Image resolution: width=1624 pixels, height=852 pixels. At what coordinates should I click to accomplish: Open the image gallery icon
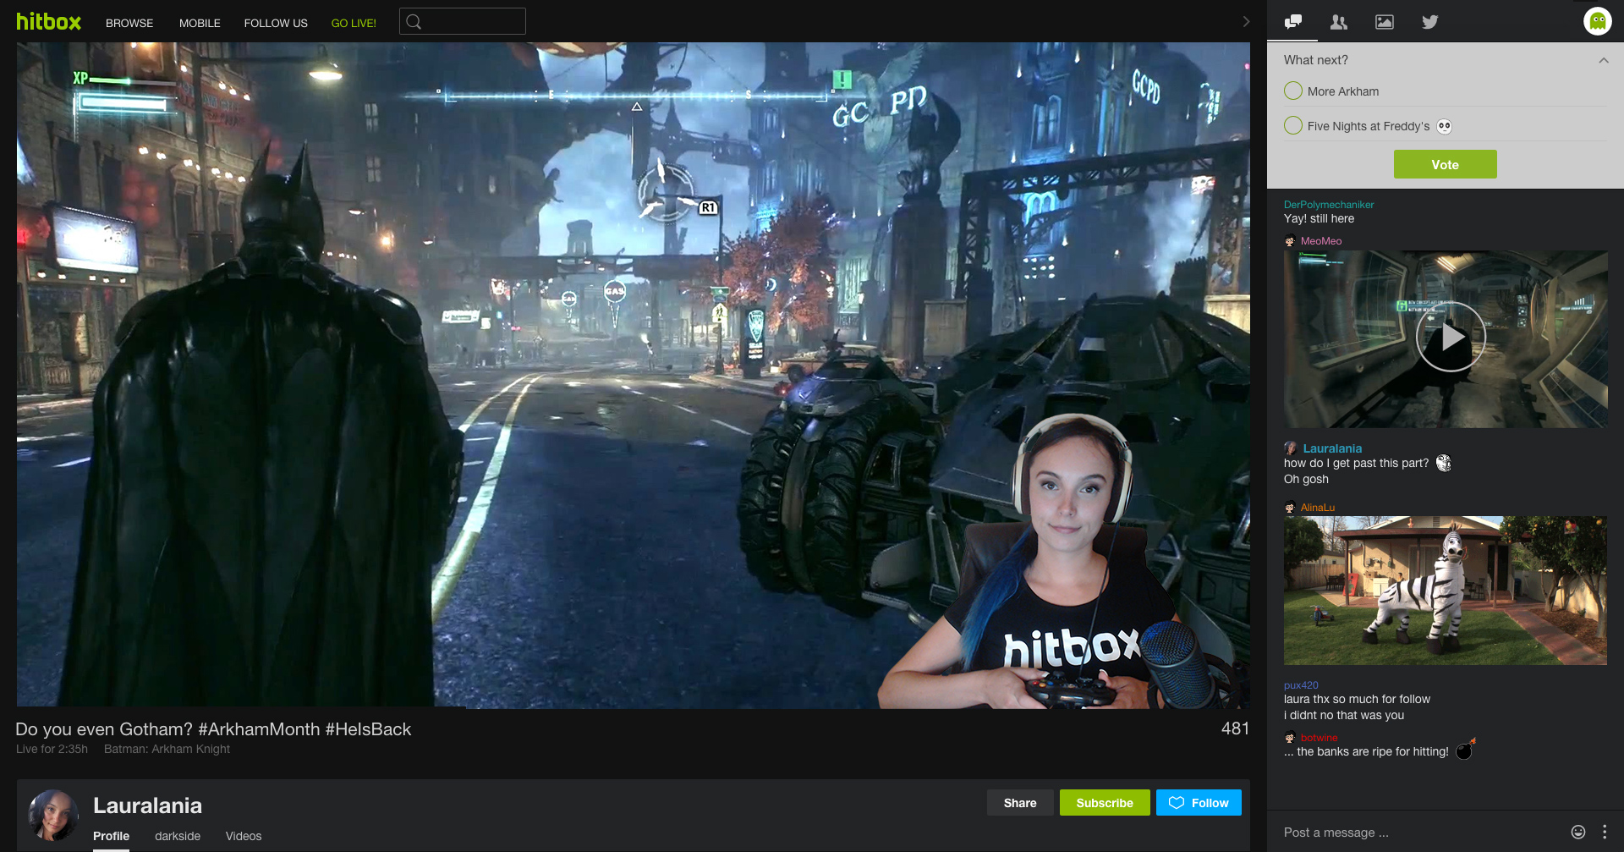pos(1384,22)
